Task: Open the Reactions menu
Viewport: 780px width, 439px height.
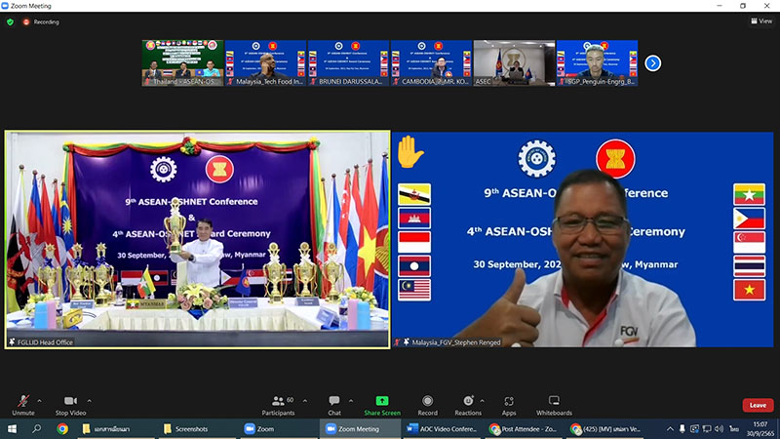Action: click(x=468, y=404)
